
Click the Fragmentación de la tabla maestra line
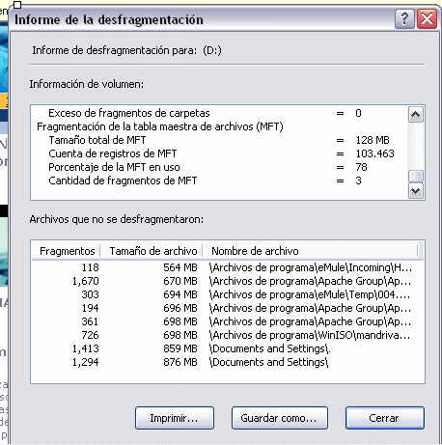160,126
